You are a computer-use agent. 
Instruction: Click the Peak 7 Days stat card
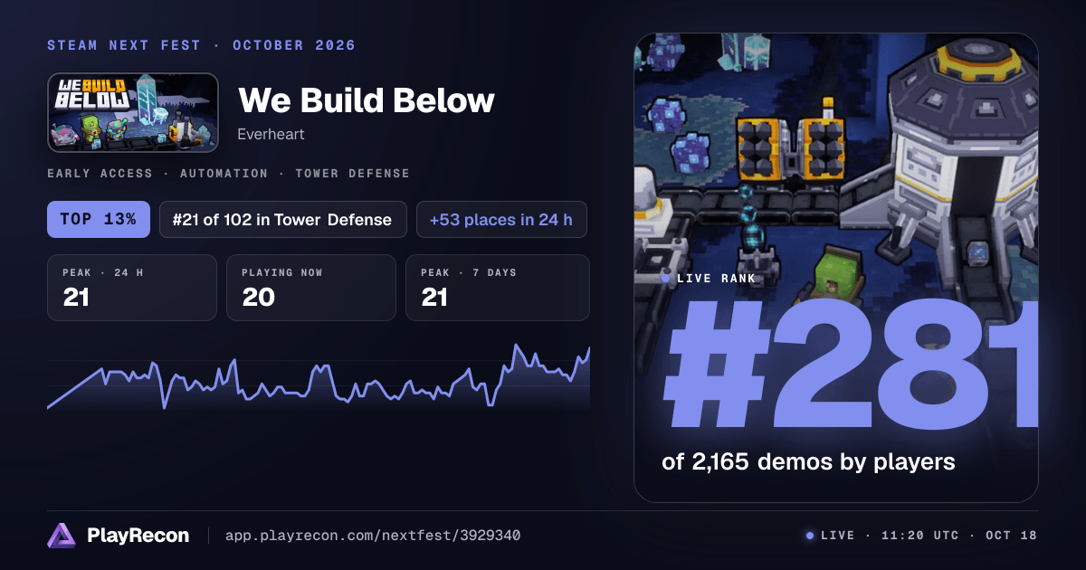[498, 288]
